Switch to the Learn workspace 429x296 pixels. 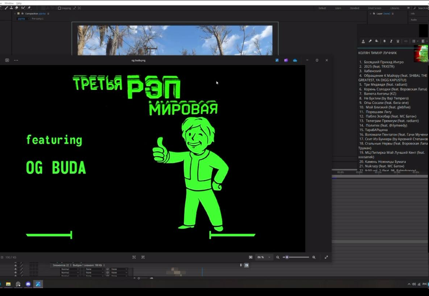click(338, 8)
